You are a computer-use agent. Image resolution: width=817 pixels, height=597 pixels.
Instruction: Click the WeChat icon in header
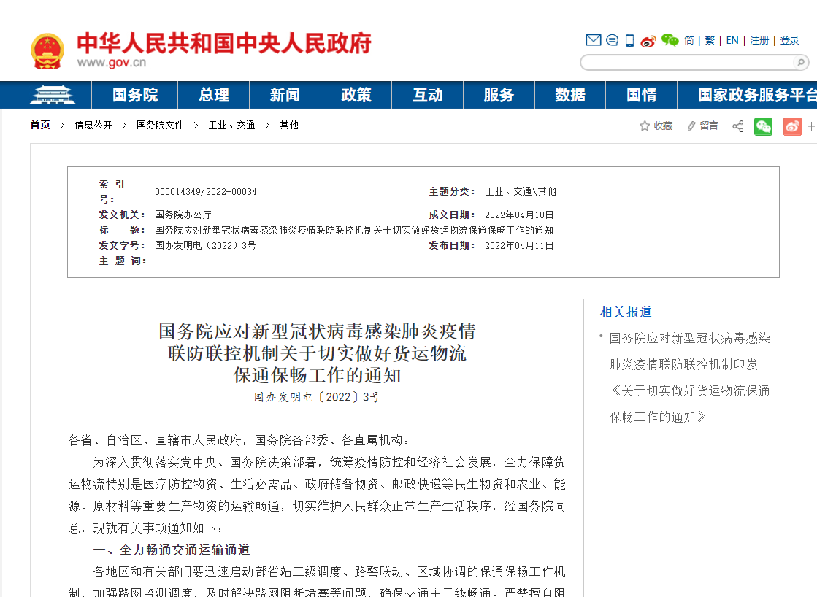pyautogui.click(x=670, y=40)
